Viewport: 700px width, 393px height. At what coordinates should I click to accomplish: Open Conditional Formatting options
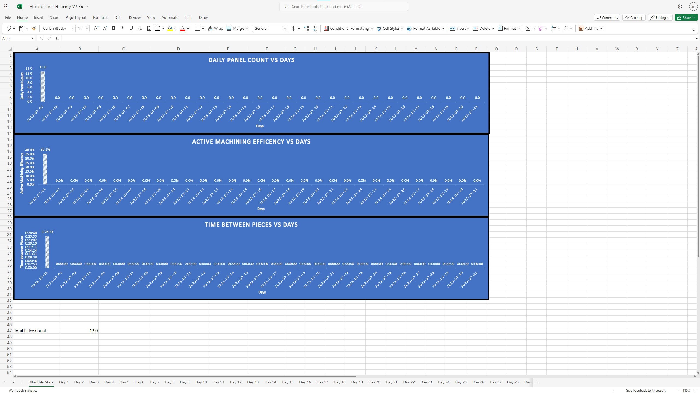(348, 28)
